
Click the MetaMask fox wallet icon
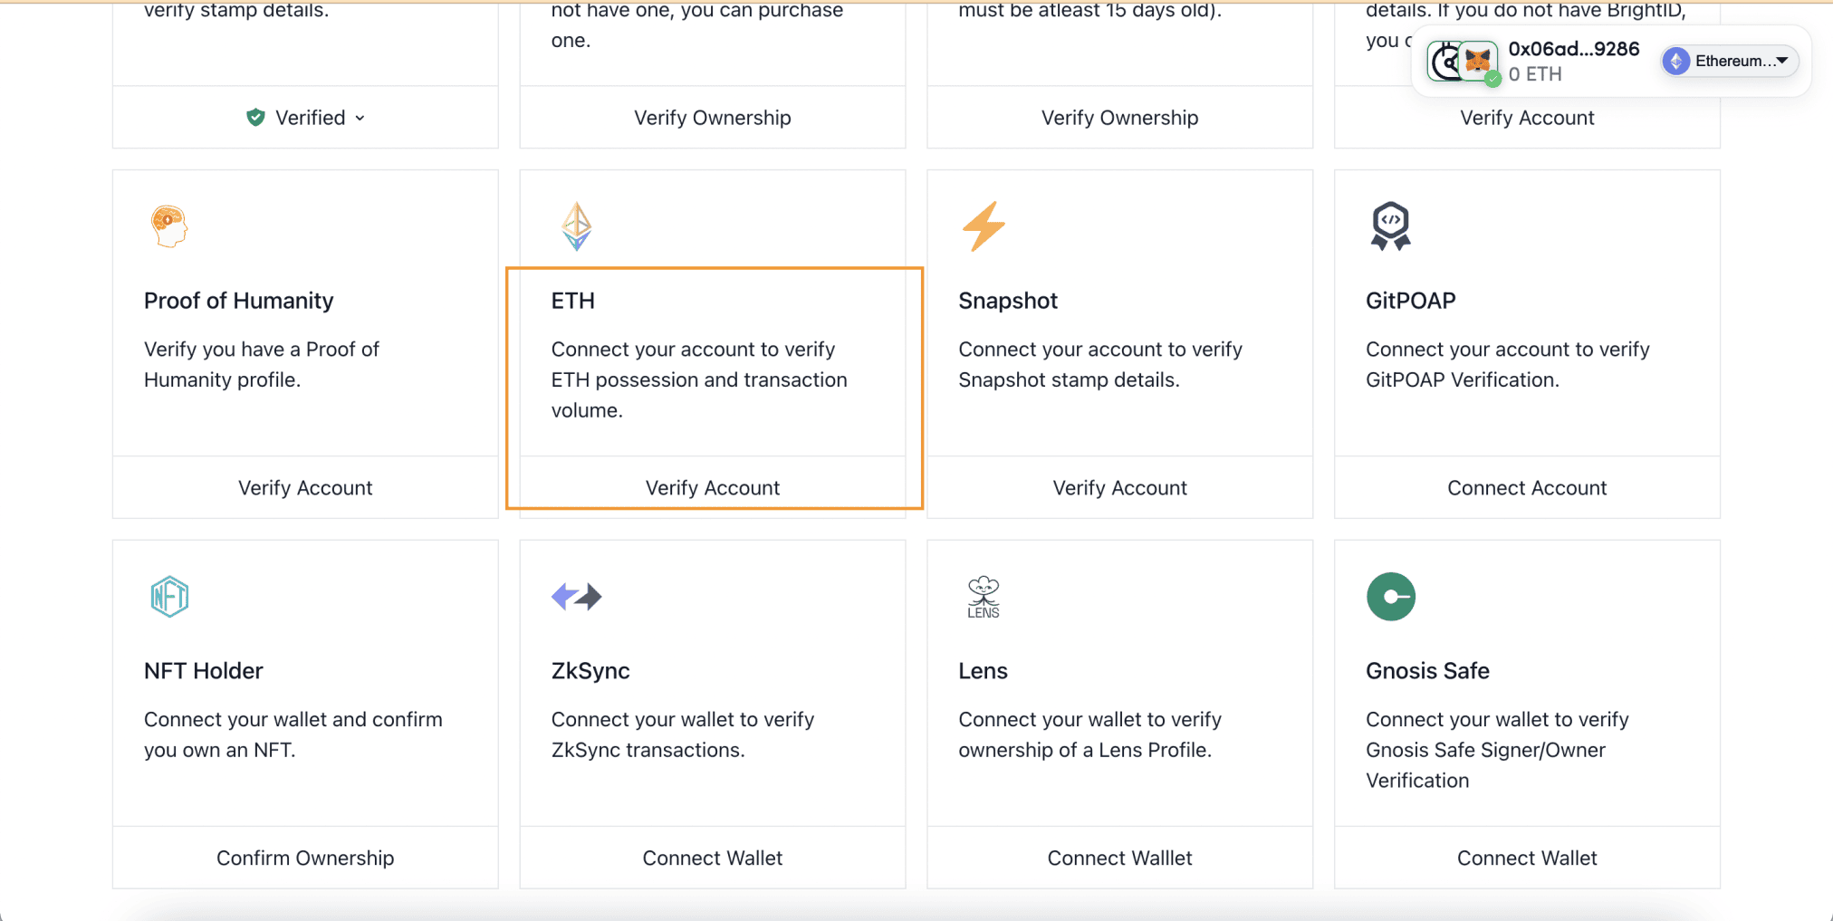pos(1478,62)
